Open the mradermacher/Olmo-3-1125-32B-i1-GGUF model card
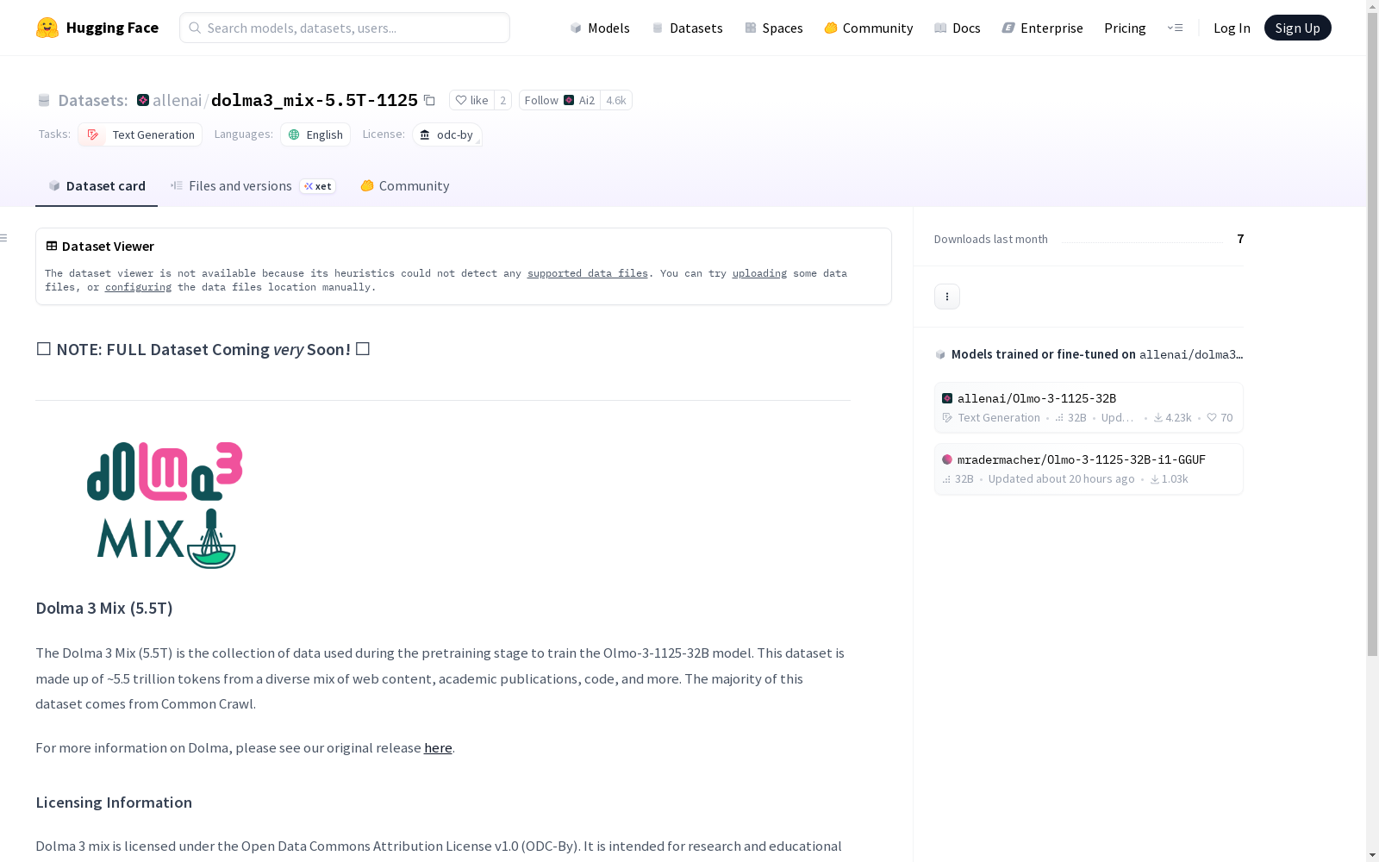Viewport: 1379px width, 862px height. (1089, 469)
